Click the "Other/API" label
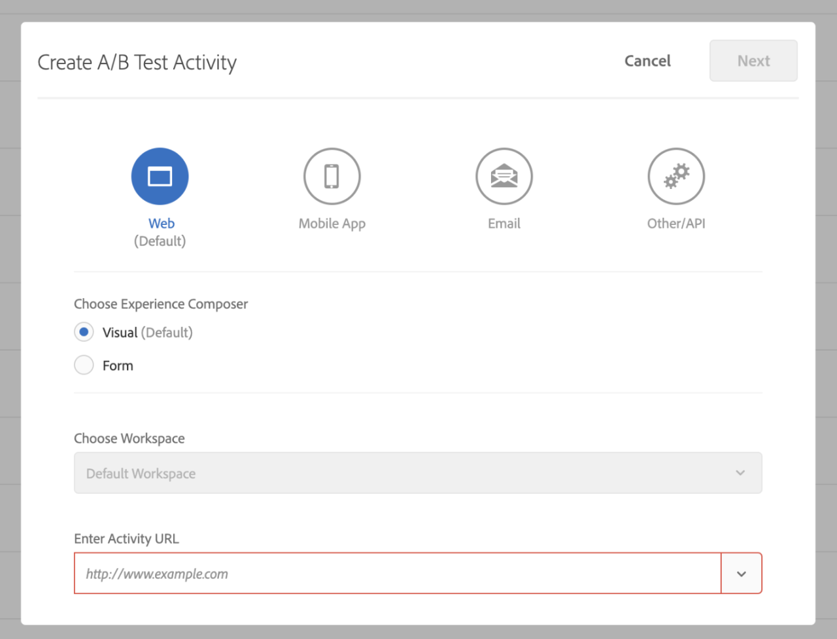837x639 pixels. click(x=676, y=224)
